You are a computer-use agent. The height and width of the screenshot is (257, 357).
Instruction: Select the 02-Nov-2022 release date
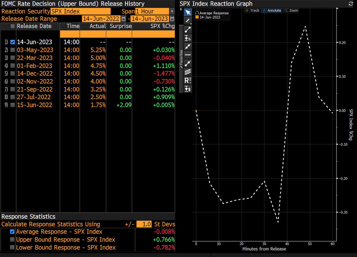pos(35,81)
